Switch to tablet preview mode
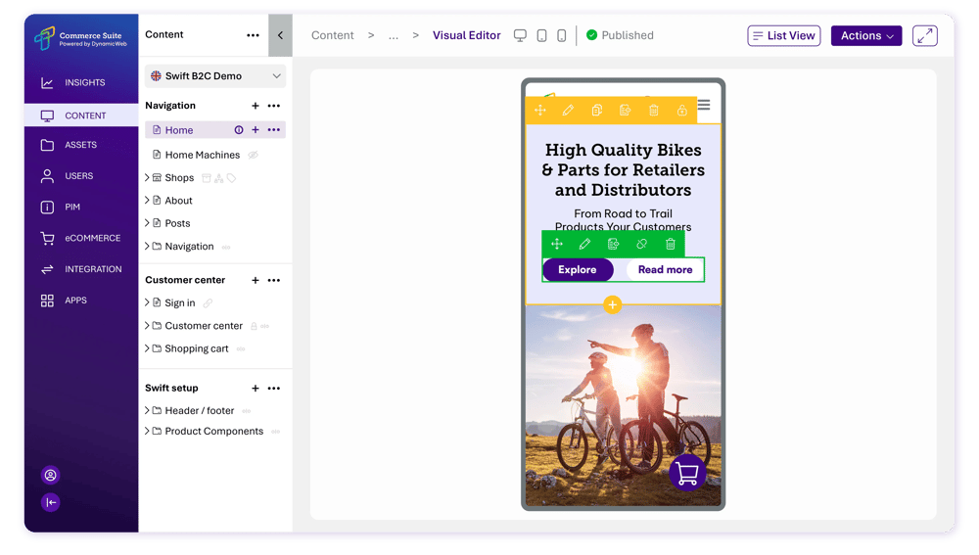 tap(542, 35)
